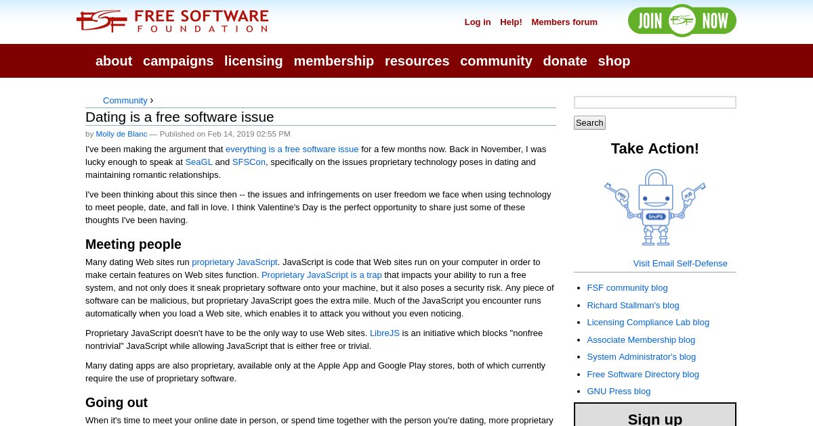The height and width of the screenshot is (426, 813).
Task: Open the SFSCon link
Action: tap(249, 162)
